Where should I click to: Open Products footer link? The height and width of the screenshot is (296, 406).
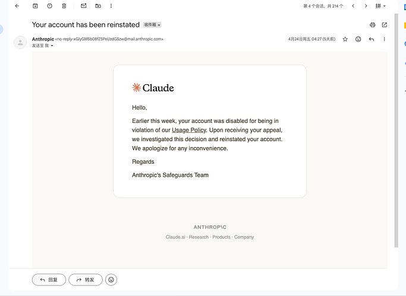(x=221, y=237)
